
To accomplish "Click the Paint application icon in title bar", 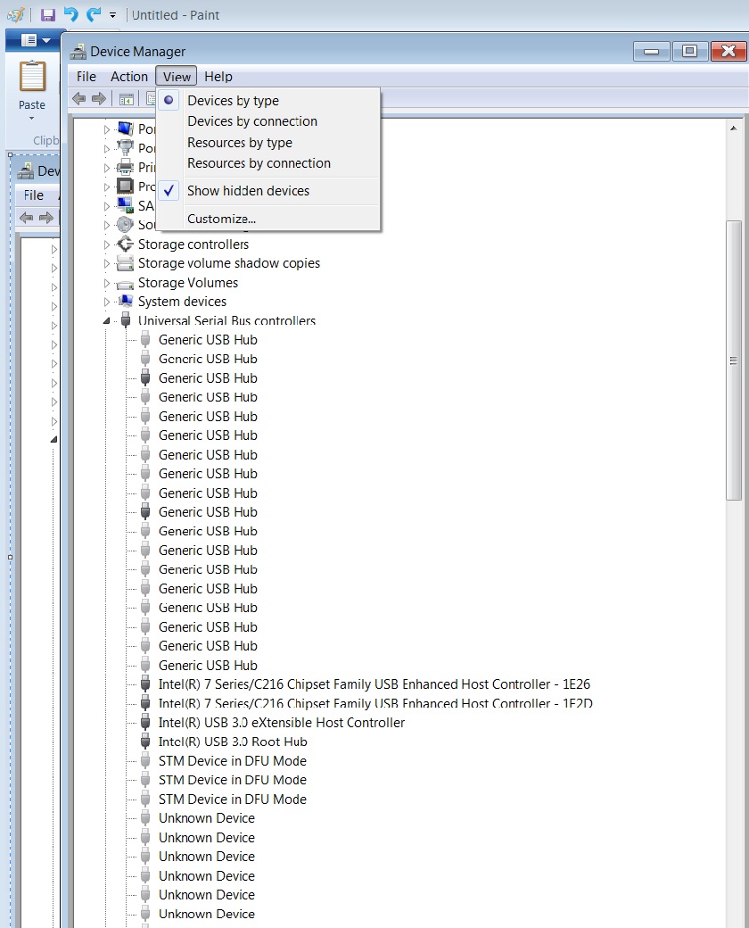I will [x=16, y=15].
